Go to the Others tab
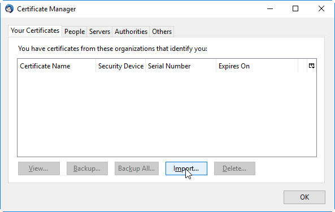The width and height of the screenshot is (335, 212). click(162, 32)
